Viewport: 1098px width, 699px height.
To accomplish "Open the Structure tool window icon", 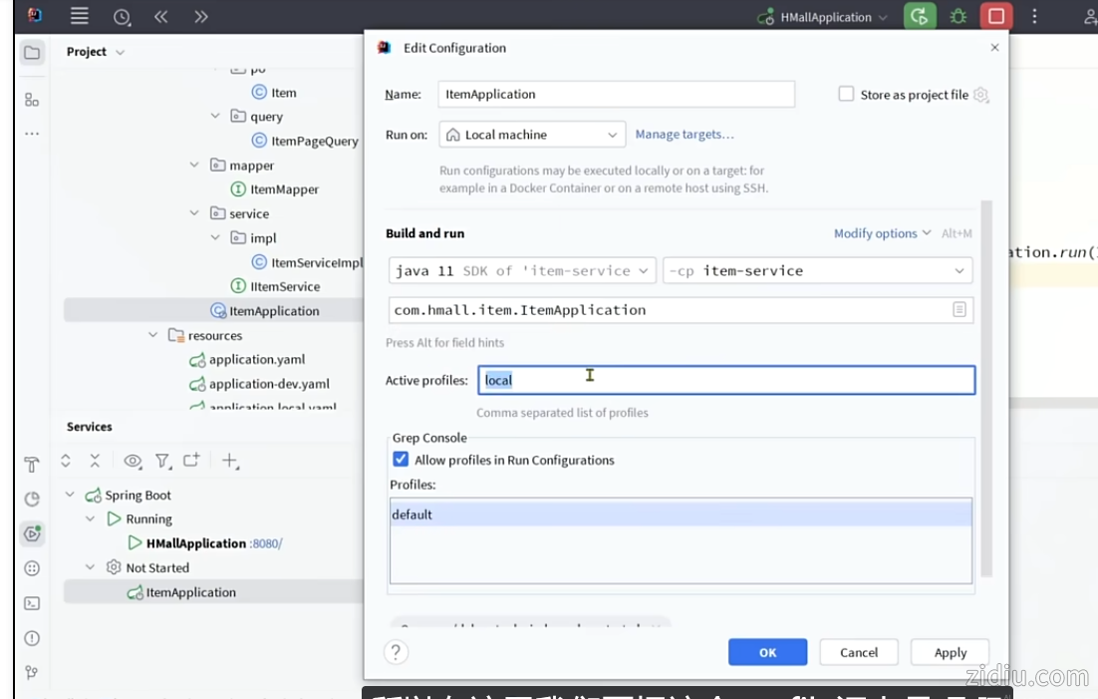I will click(x=32, y=100).
